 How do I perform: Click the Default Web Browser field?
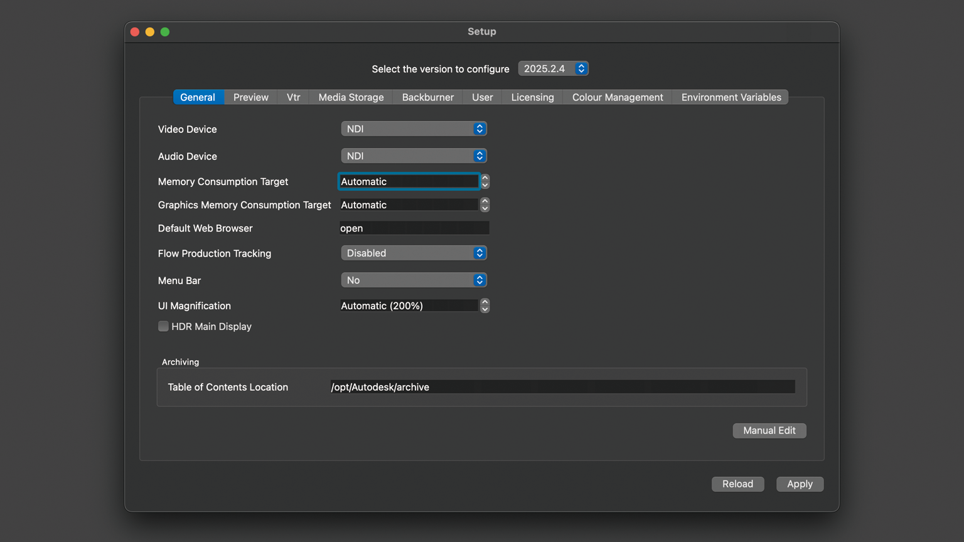pyautogui.click(x=414, y=228)
